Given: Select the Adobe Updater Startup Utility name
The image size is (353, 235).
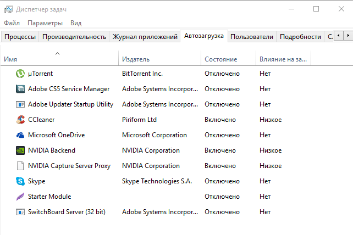Looking at the screenshot, I should pyautogui.click(x=70, y=104).
